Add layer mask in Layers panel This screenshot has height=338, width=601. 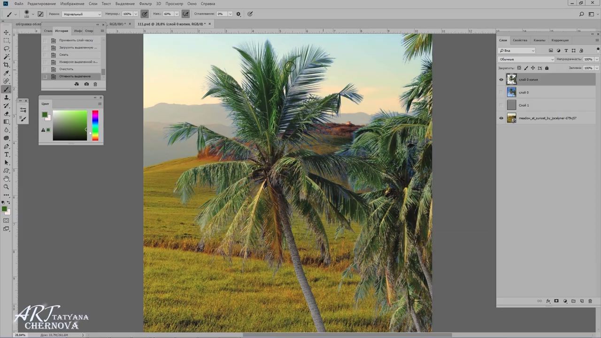click(x=556, y=301)
